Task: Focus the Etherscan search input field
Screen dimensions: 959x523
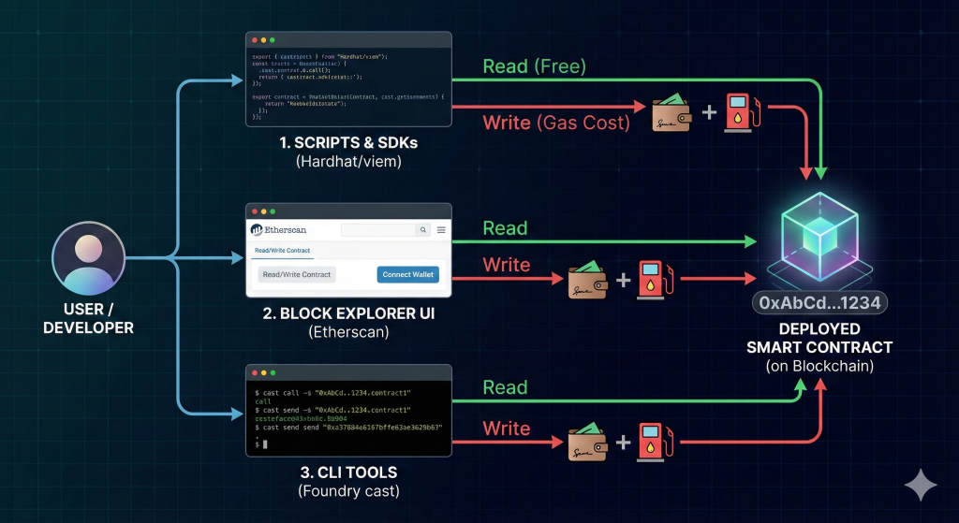Action: tap(378, 229)
